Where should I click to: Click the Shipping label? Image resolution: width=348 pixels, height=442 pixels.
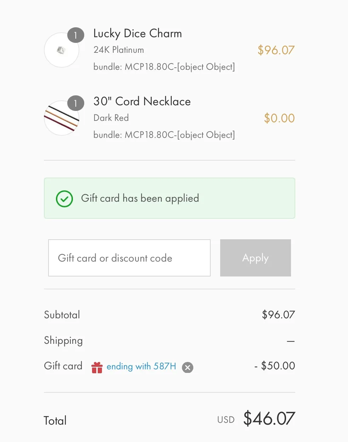tap(63, 341)
